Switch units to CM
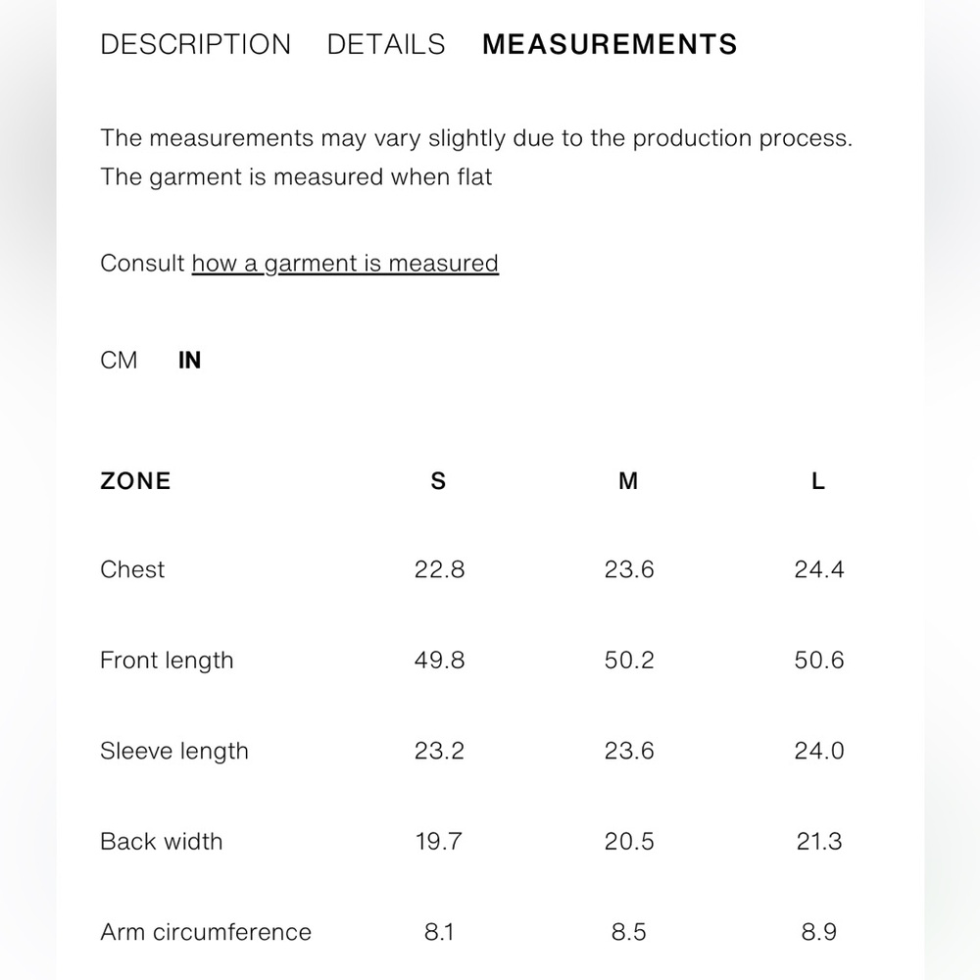 coord(119,360)
